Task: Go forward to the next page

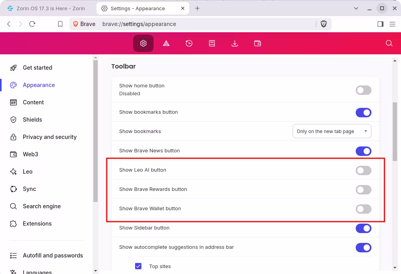Action: coord(20,24)
